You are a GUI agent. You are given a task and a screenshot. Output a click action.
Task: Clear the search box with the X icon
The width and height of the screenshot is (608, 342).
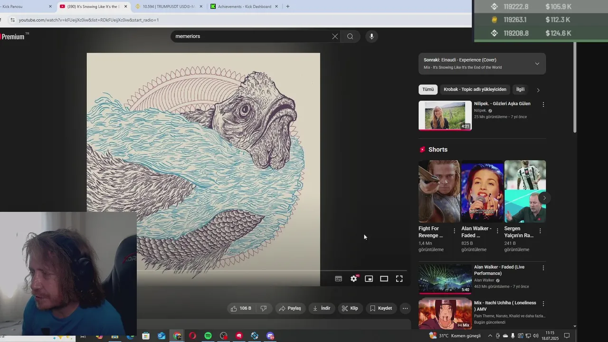click(x=335, y=36)
